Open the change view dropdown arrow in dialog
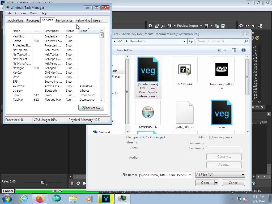 tap(225, 50)
